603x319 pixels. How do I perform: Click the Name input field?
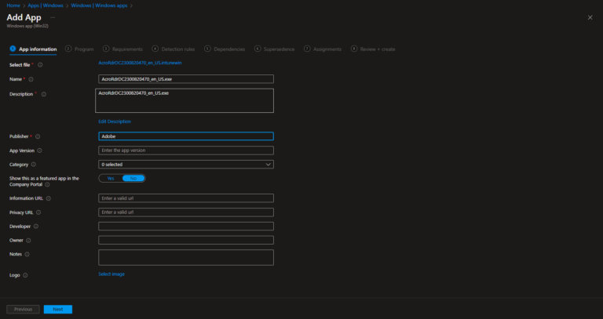(x=186, y=79)
